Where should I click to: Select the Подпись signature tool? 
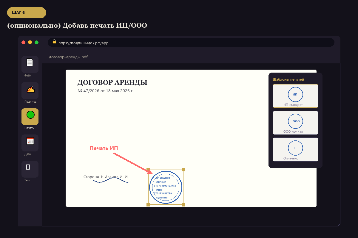(x=30, y=90)
